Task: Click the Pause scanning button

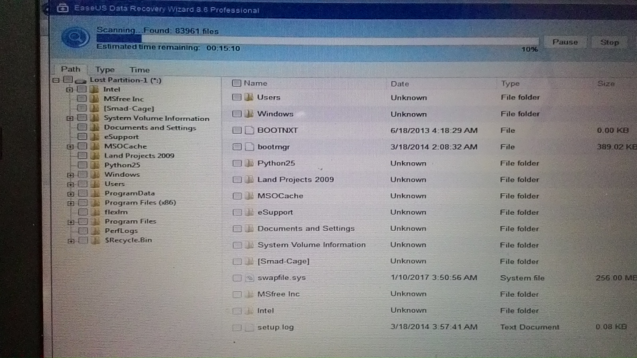Action: 565,42
